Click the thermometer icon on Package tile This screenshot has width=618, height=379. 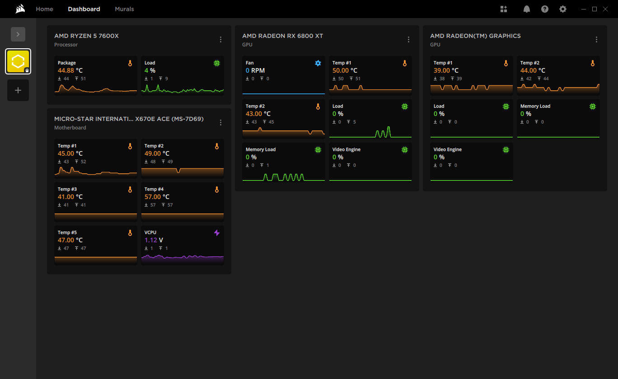click(130, 63)
